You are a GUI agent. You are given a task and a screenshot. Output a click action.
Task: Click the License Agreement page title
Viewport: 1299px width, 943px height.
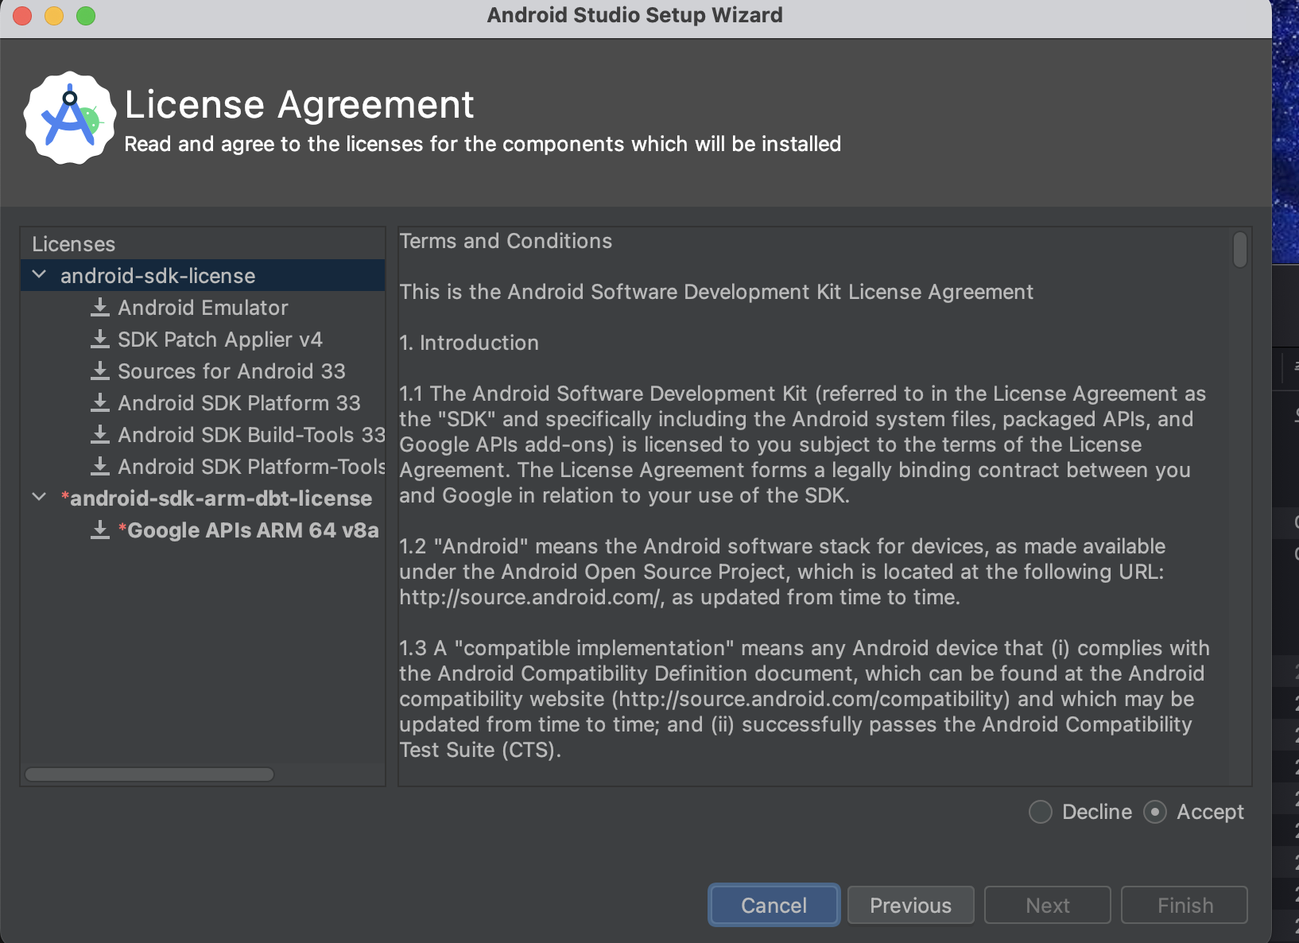click(x=299, y=104)
